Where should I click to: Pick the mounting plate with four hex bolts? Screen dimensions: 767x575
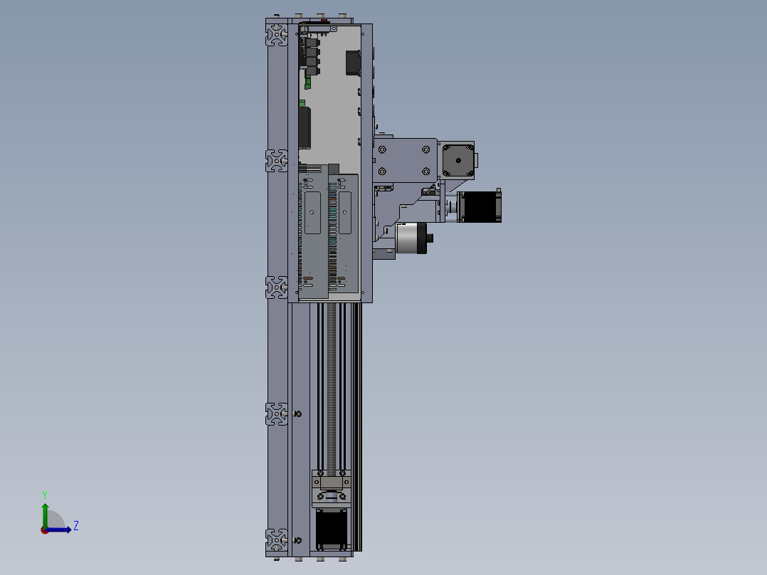click(405, 160)
